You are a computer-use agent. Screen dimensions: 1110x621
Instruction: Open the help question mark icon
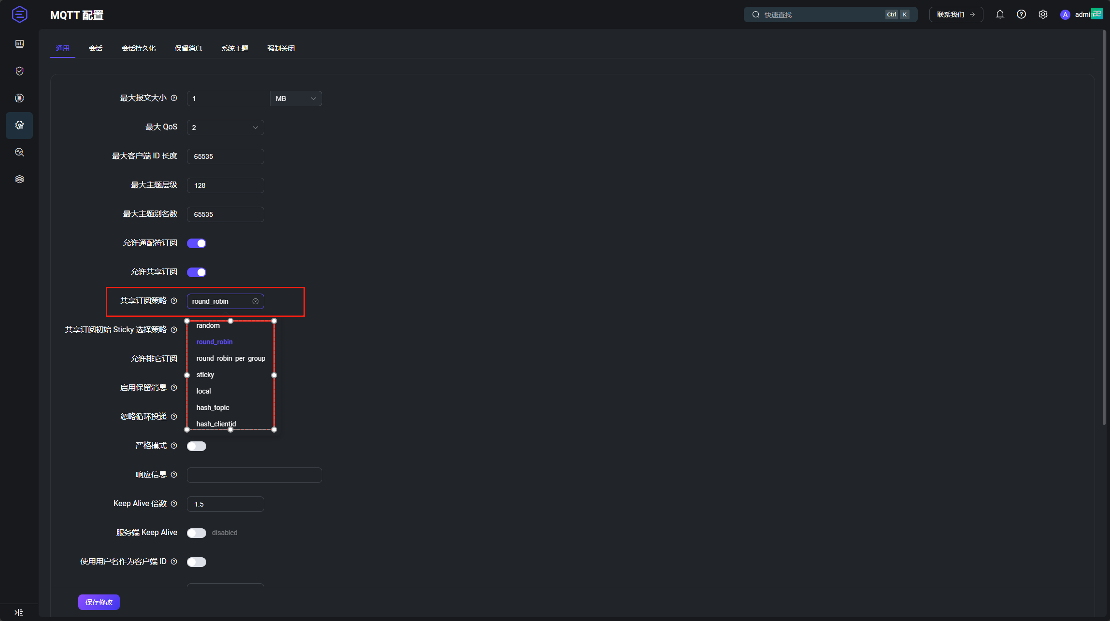tap(1021, 14)
